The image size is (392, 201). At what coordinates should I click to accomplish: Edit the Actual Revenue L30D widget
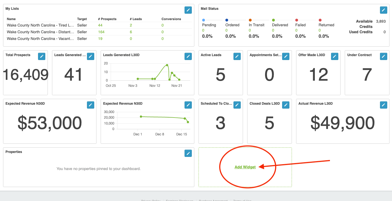coord(383,105)
